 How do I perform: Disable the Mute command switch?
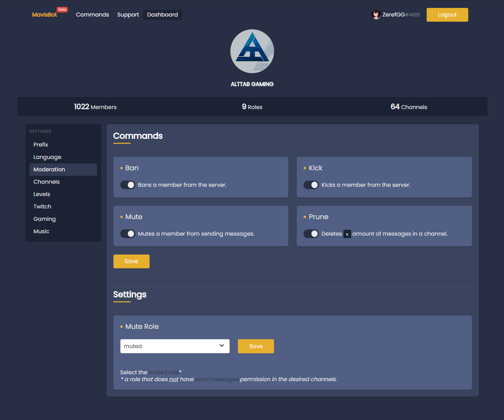click(128, 234)
